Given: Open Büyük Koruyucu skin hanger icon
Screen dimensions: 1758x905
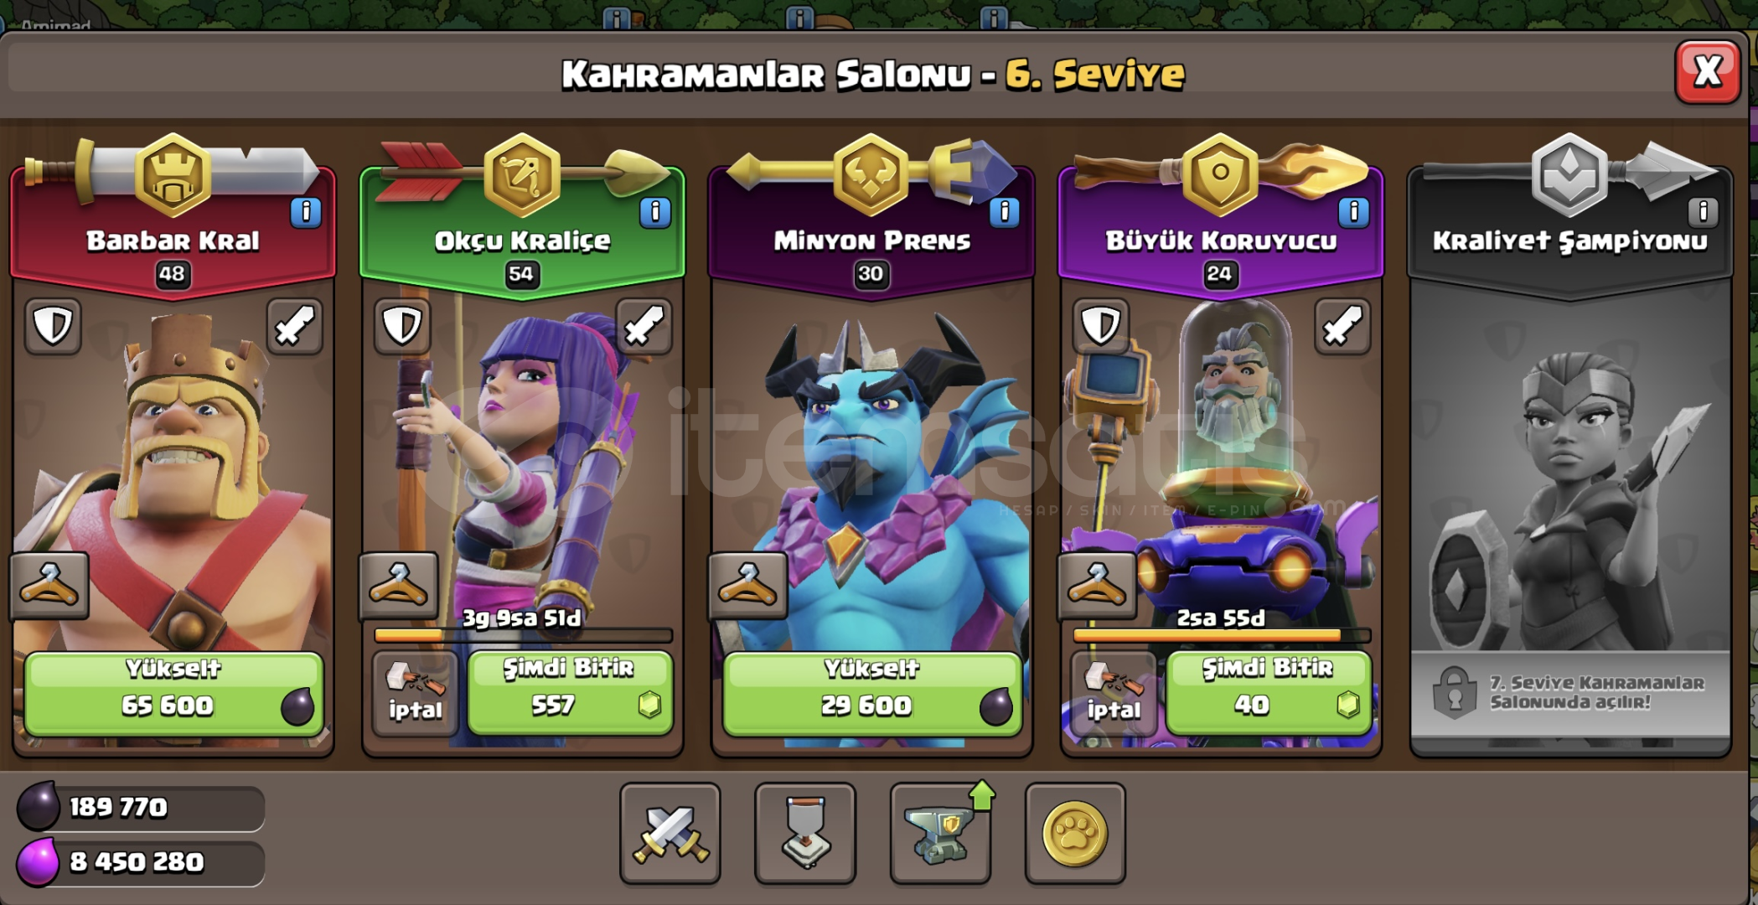Looking at the screenshot, I should tap(1097, 586).
